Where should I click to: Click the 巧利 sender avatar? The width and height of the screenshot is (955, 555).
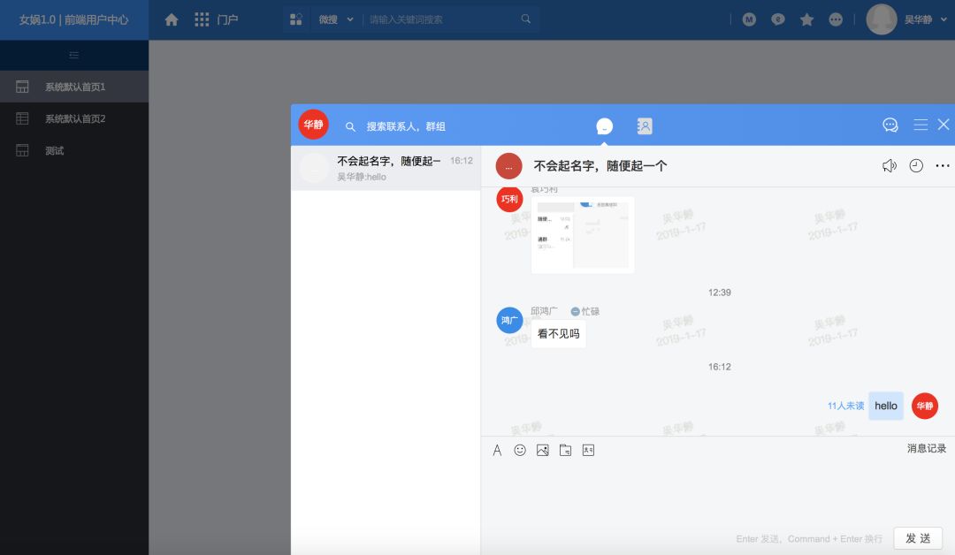coord(509,199)
